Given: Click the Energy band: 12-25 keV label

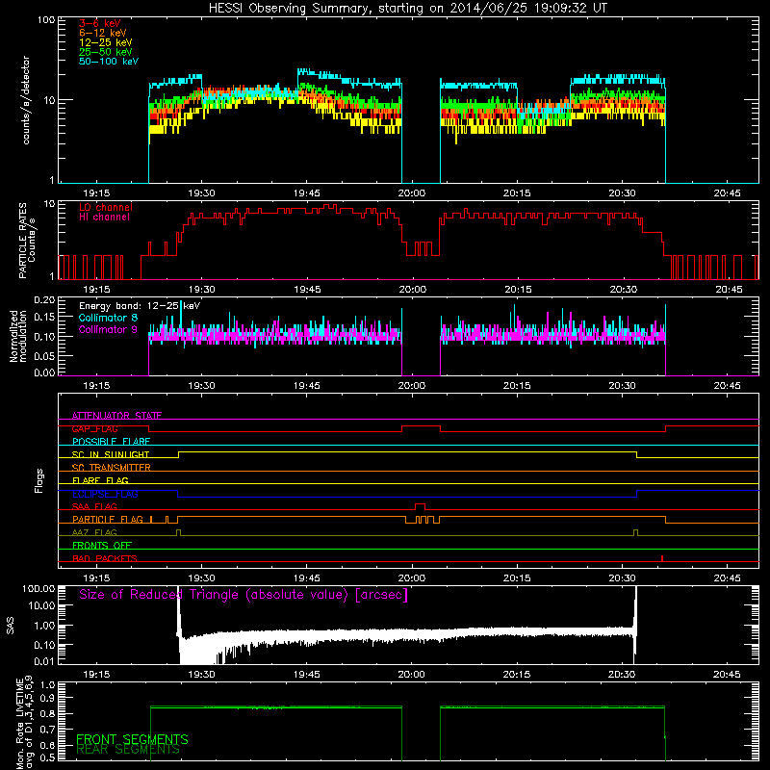Looking at the screenshot, I should coord(140,306).
